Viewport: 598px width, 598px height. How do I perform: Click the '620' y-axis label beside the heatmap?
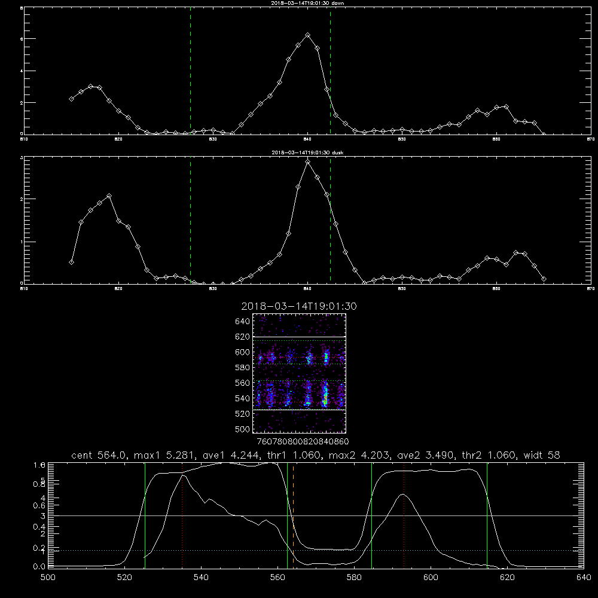[x=242, y=337]
